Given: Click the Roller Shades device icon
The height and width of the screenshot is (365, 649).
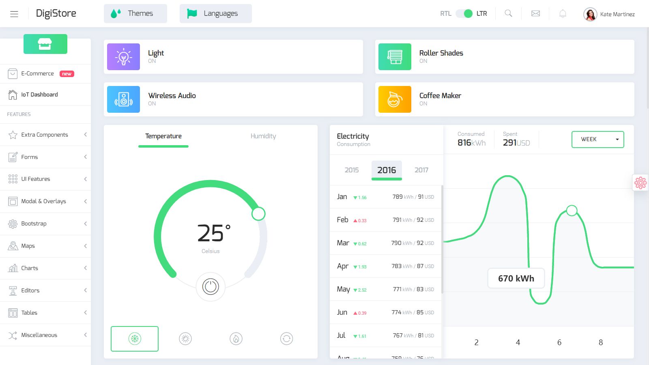Looking at the screenshot, I should point(395,57).
